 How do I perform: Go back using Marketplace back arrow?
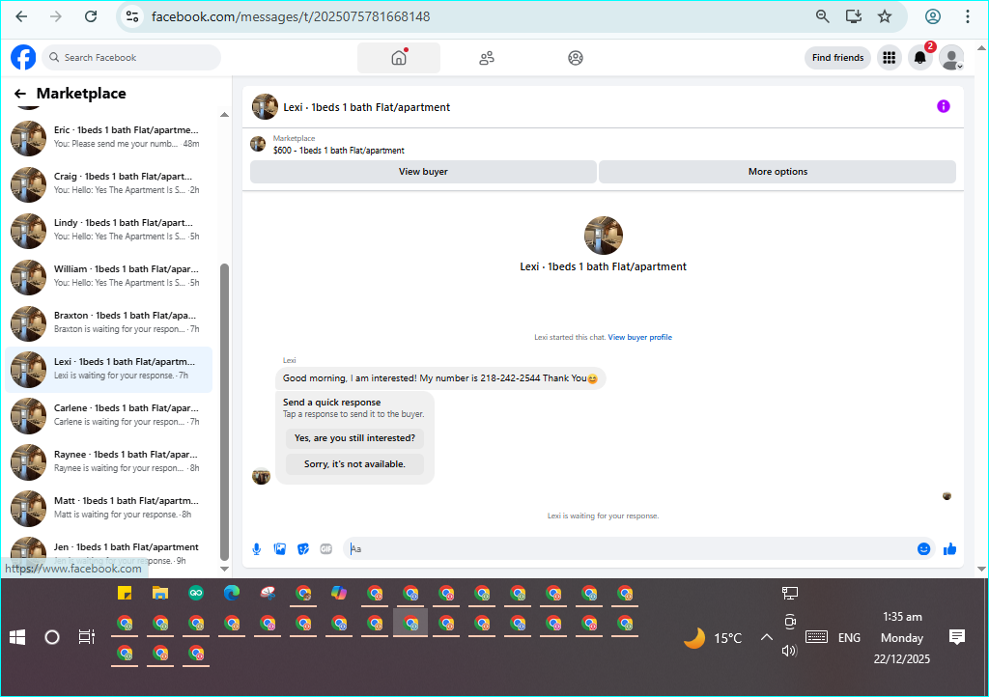(x=20, y=94)
